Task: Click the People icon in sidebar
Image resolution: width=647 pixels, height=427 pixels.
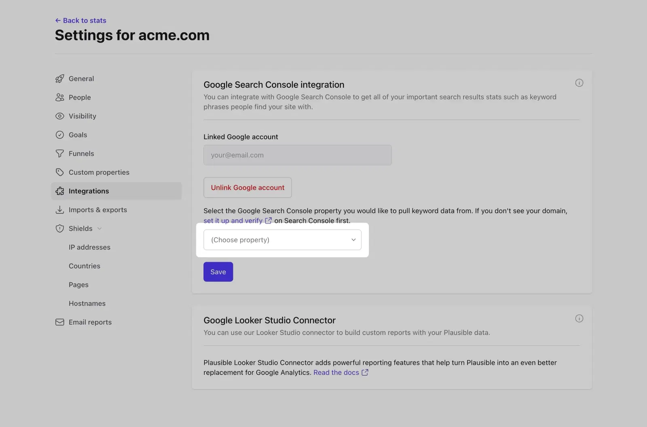Action: click(x=59, y=97)
